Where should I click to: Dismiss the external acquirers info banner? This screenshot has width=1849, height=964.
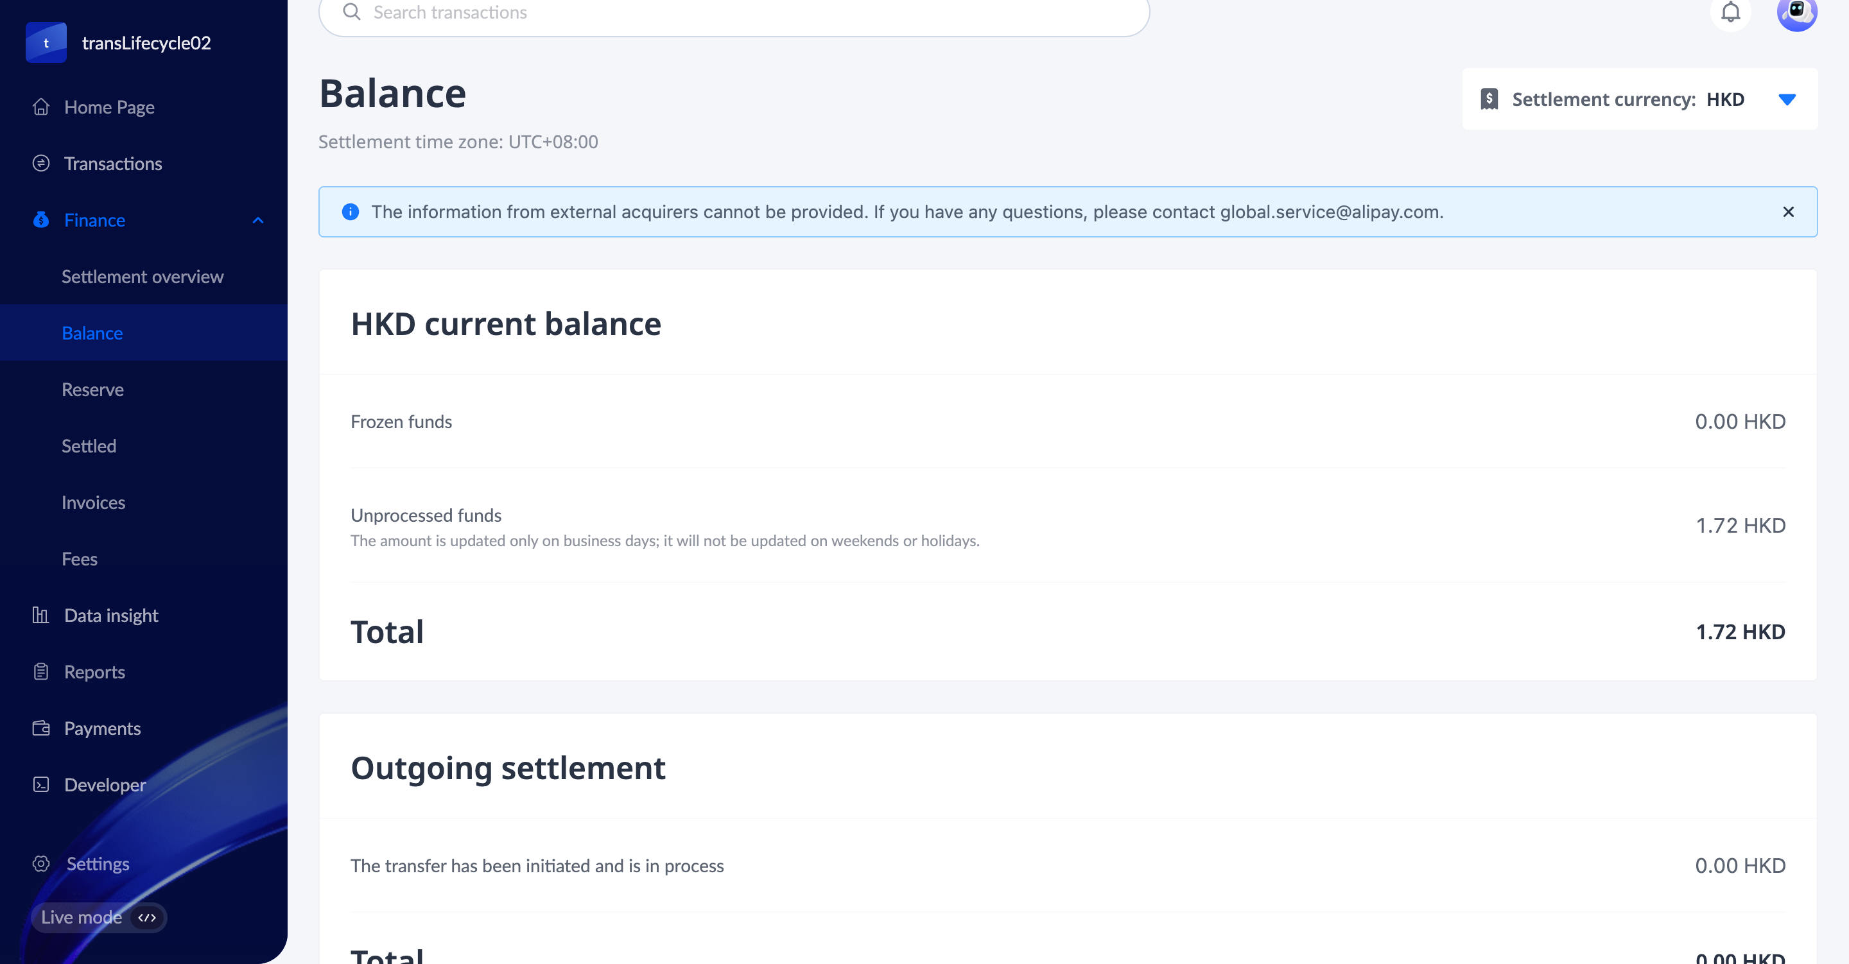pos(1788,212)
